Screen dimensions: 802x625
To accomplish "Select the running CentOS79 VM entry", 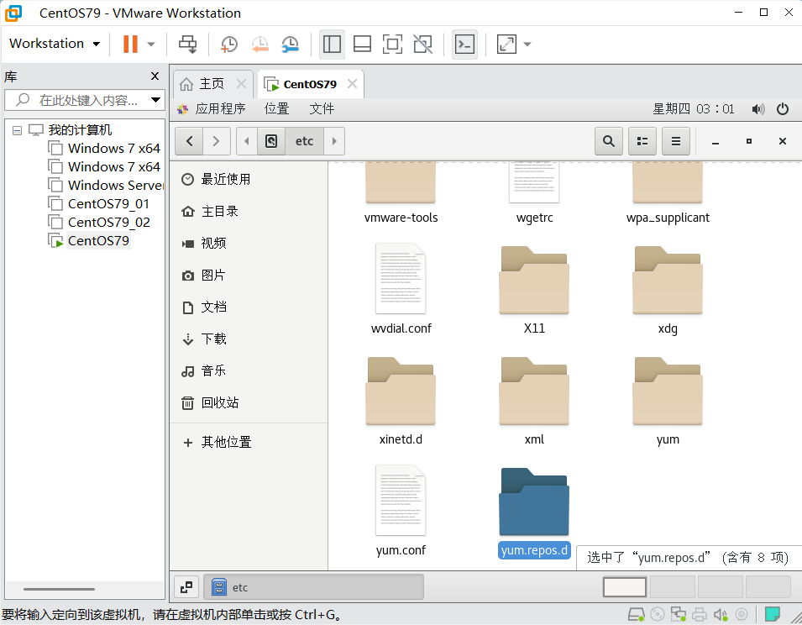I will pyautogui.click(x=89, y=240).
